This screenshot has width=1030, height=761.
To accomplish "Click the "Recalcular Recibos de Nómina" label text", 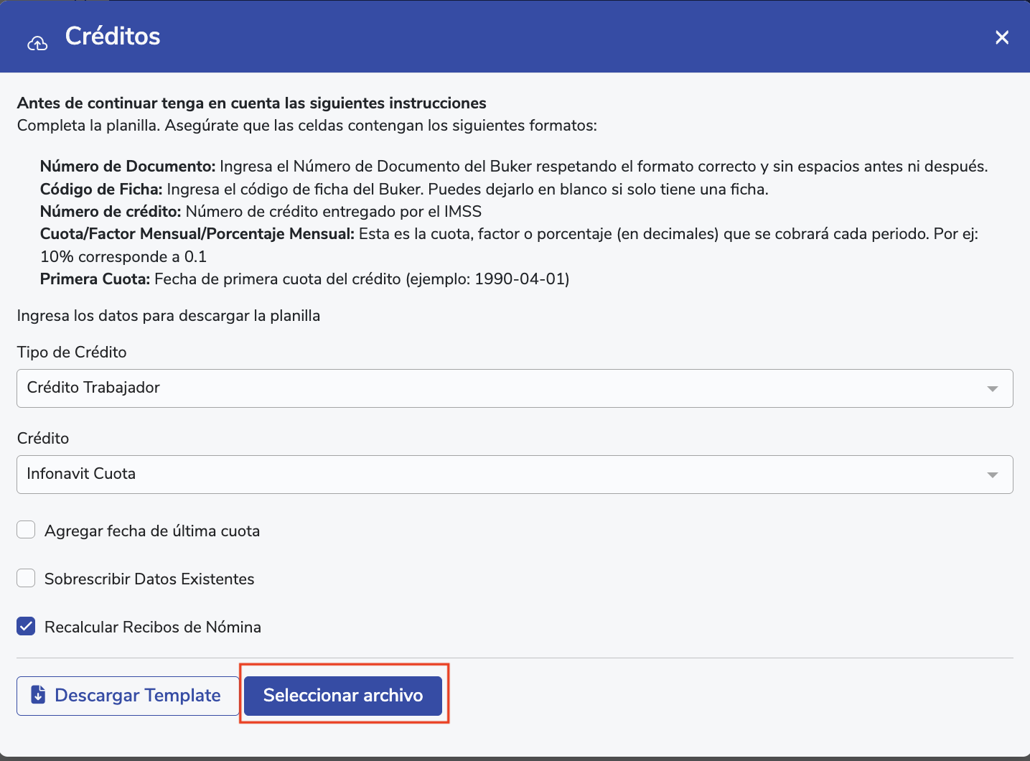I will click(x=153, y=627).
